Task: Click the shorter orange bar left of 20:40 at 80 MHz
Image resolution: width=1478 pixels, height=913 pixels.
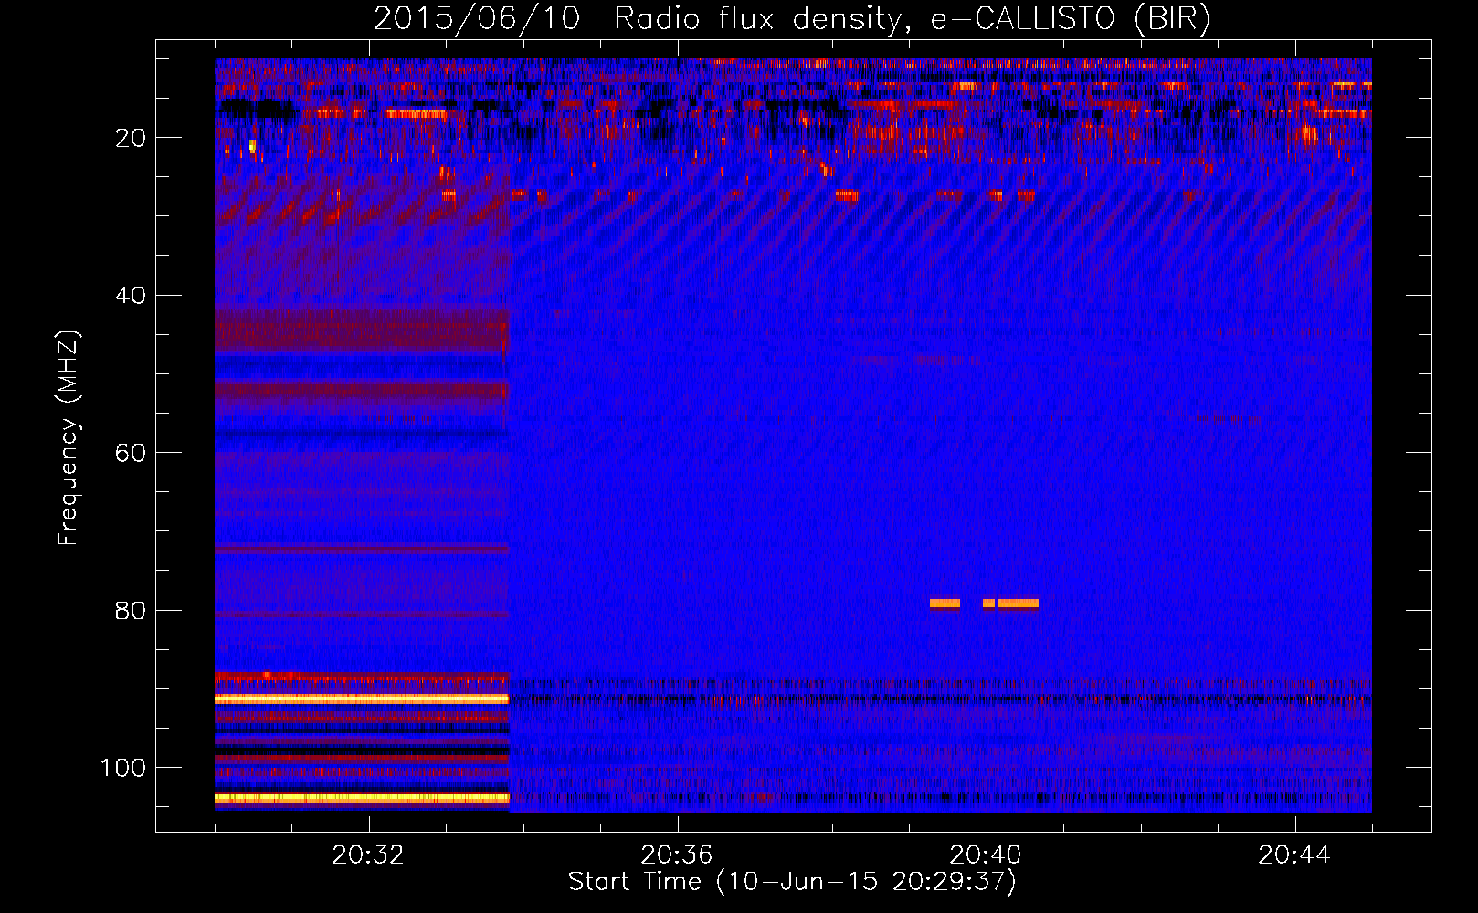Action: coord(945,603)
